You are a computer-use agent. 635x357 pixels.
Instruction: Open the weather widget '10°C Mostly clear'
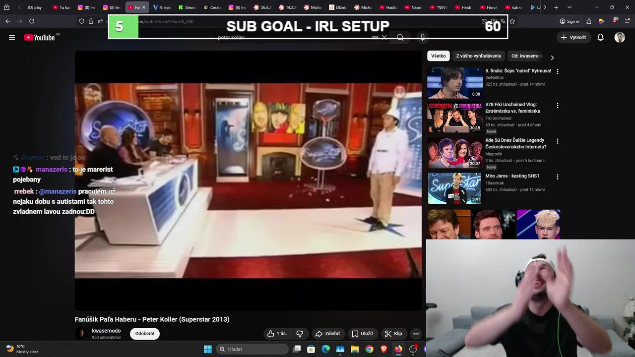[22, 349]
